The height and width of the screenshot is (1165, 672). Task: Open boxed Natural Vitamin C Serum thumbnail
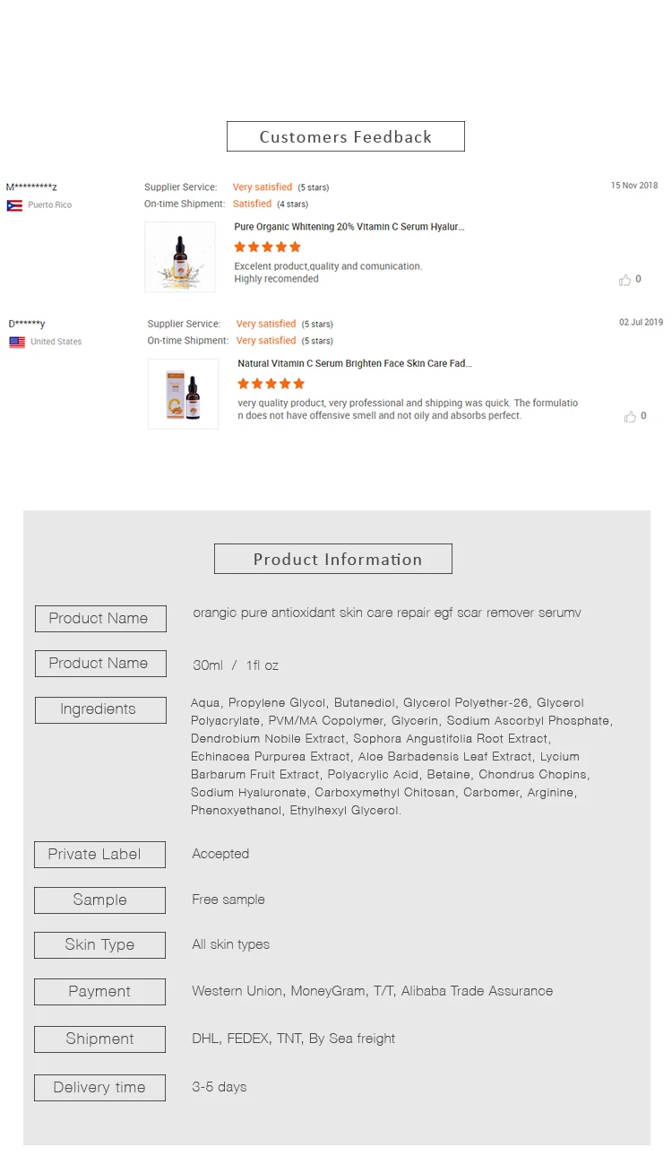[x=183, y=394]
